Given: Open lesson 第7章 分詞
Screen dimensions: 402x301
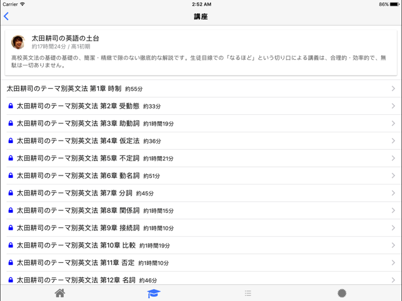Looking at the screenshot, I should (x=201, y=193).
